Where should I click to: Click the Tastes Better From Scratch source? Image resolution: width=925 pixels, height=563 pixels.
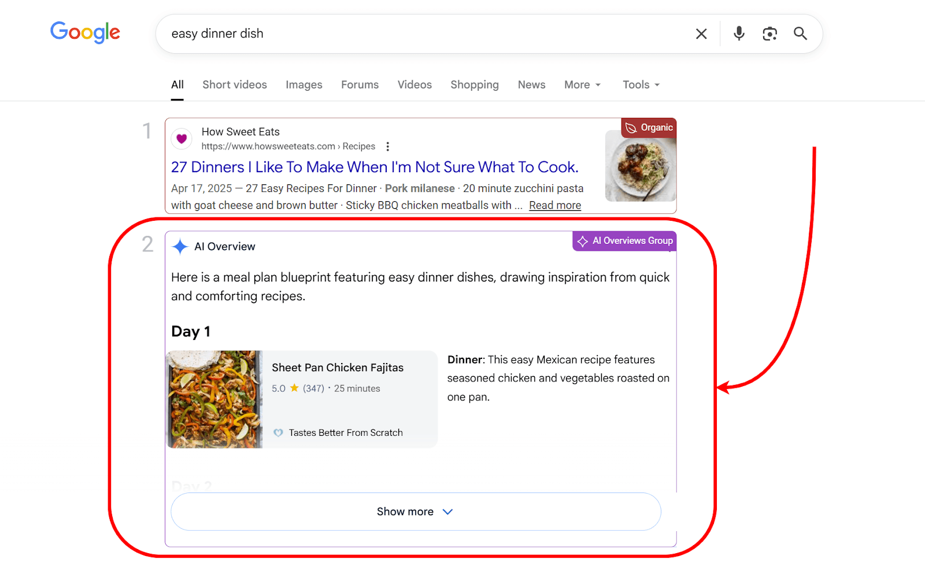point(345,432)
